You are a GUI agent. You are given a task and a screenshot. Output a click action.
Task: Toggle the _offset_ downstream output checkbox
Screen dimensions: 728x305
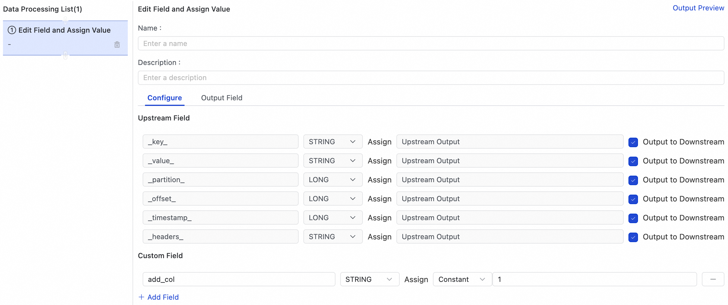[x=633, y=199]
